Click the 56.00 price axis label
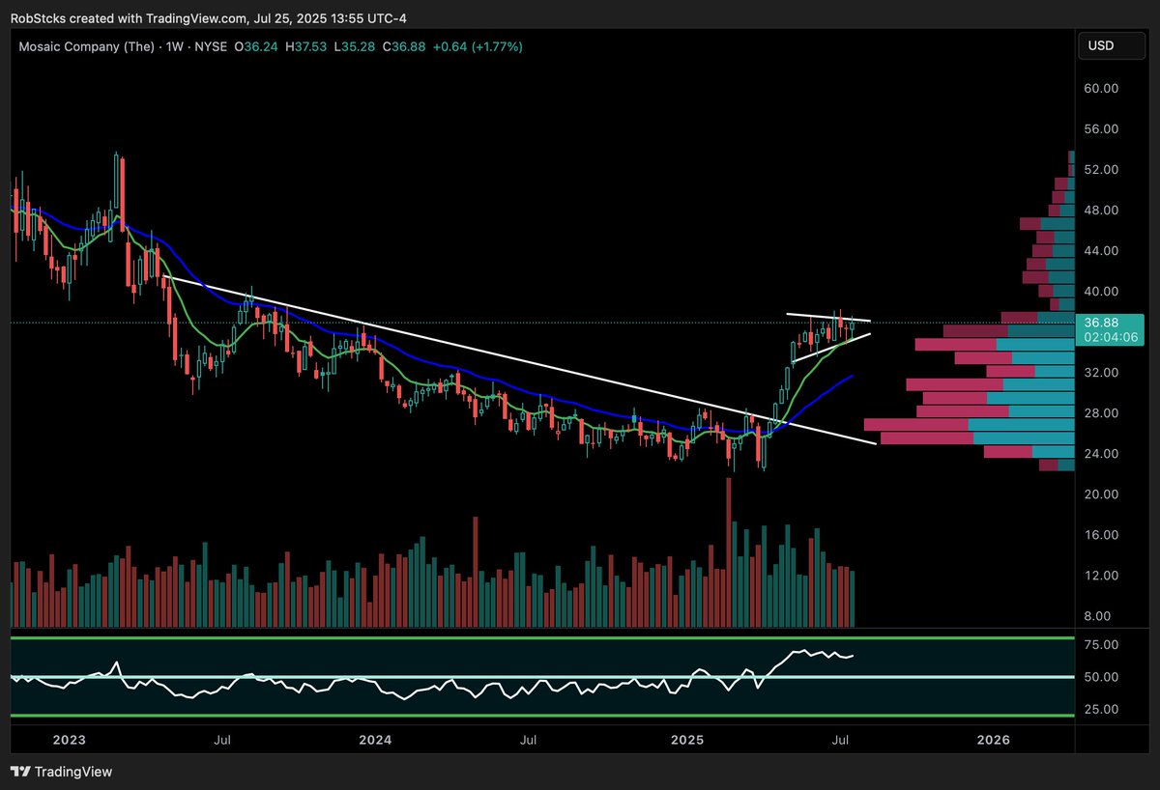The width and height of the screenshot is (1160, 790). click(1101, 128)
